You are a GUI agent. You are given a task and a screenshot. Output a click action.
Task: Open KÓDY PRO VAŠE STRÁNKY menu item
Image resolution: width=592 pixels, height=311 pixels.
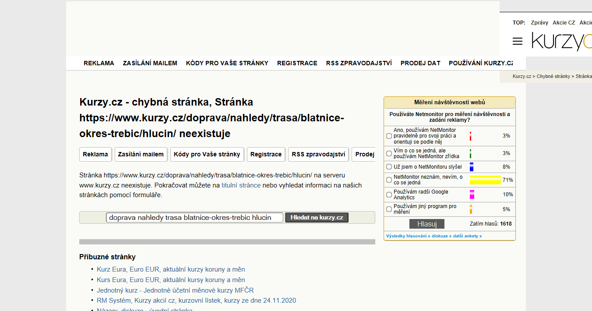[x=227, y=63]
